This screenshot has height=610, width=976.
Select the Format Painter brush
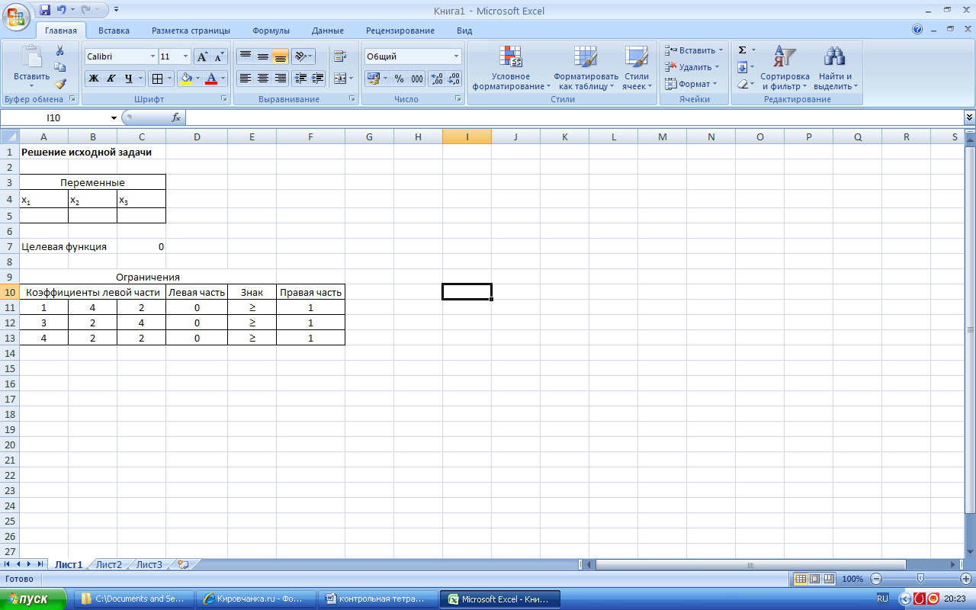60,84
